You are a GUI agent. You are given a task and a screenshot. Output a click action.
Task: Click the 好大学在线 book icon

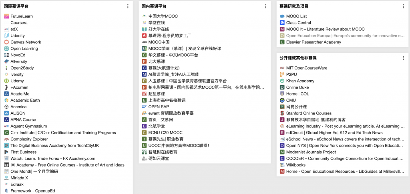(144, 29)
